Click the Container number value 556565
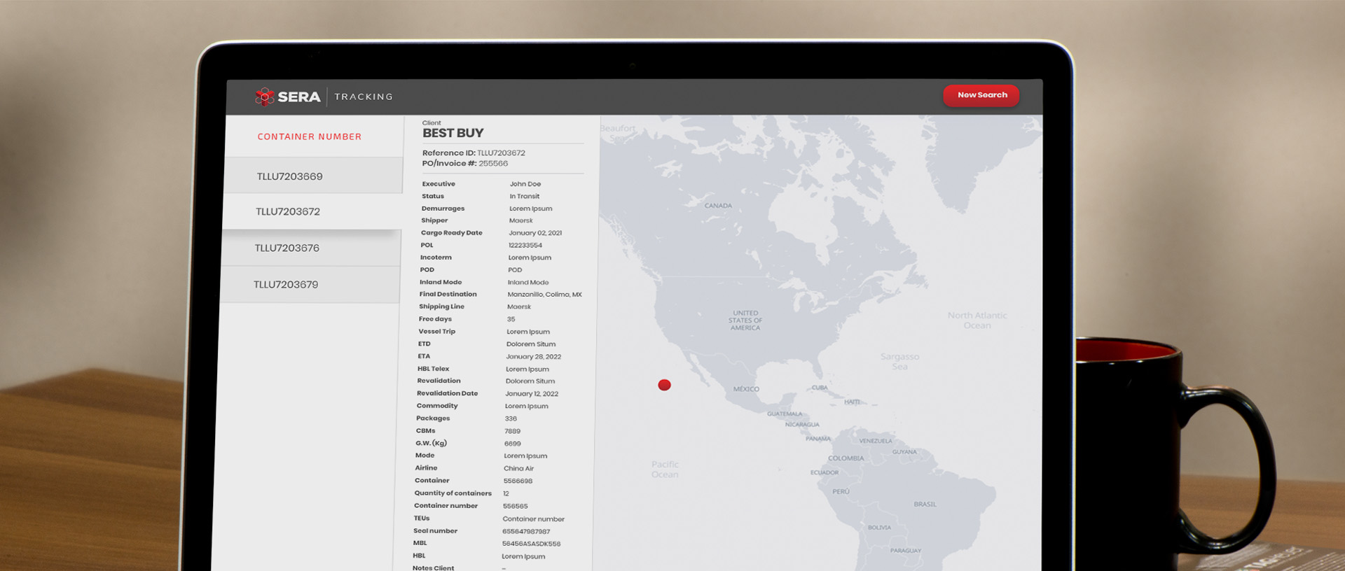 [x=516, y=507]
